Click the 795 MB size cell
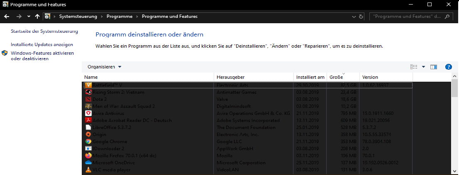This screenshot has height=175, width=459. pos(348,113)
